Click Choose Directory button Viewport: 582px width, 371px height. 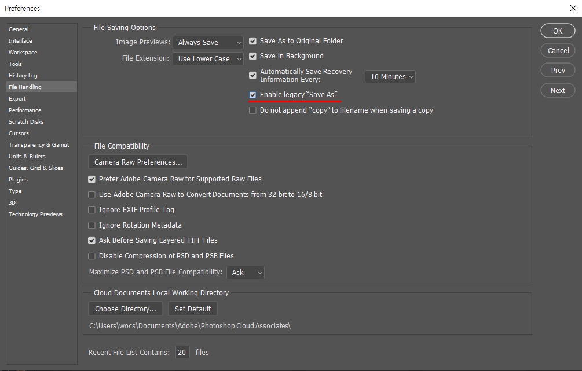126,309
